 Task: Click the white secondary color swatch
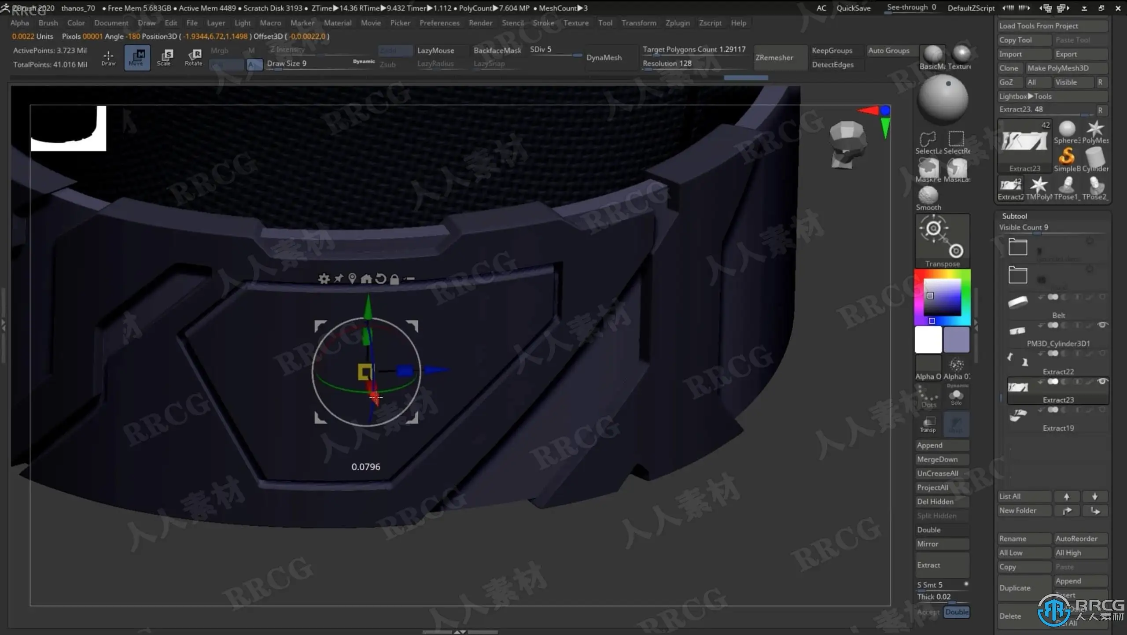(x=928, y=340)
